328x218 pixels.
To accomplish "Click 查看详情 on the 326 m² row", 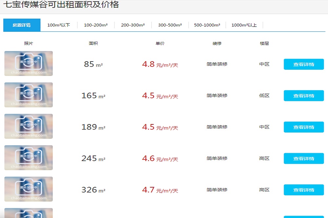I will pyautogui.click(x=303, y=190).
